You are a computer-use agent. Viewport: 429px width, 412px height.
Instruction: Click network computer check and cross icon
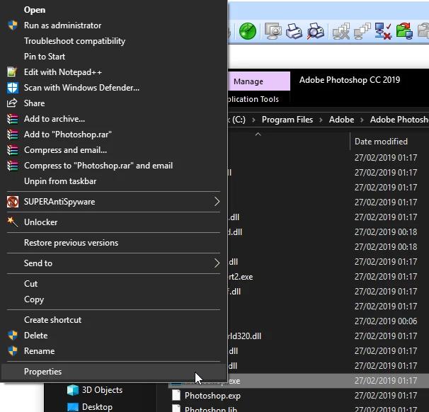[383, 31]
